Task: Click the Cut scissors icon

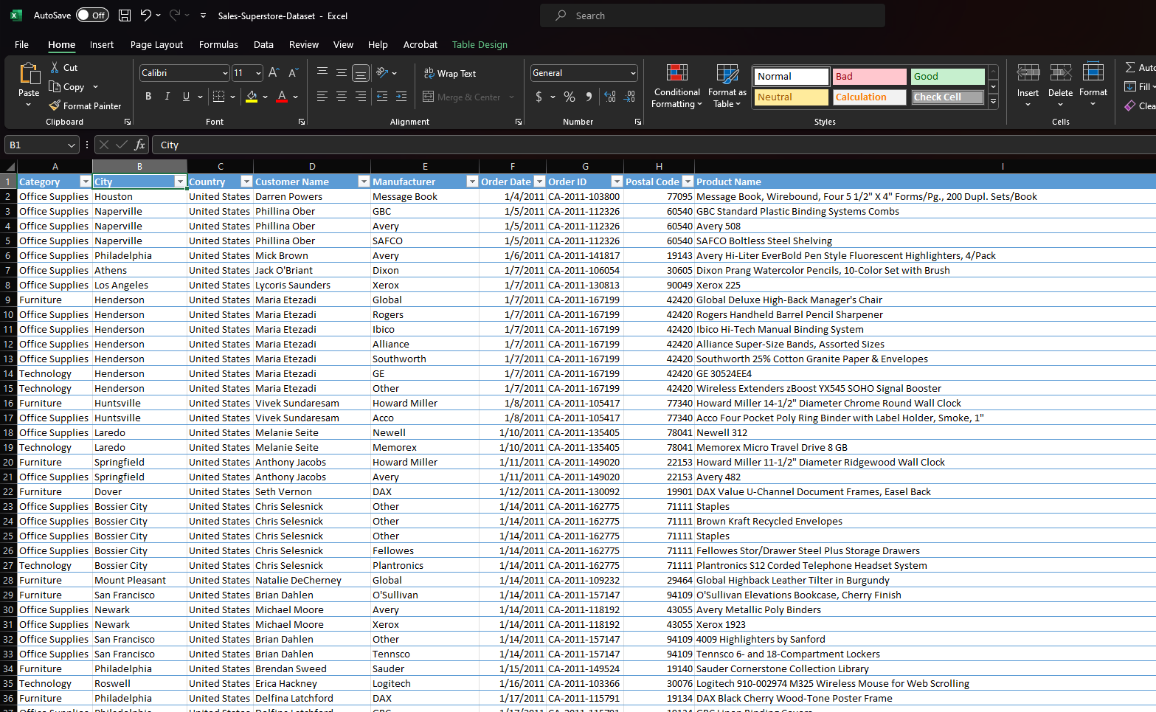Action: pos(55,67)
